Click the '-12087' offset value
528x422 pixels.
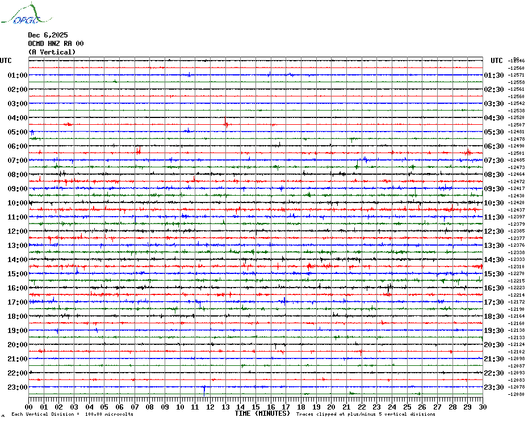click(516, 366)
